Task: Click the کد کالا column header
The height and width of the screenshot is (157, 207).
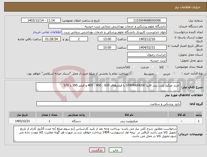Action: click(181, 115)
